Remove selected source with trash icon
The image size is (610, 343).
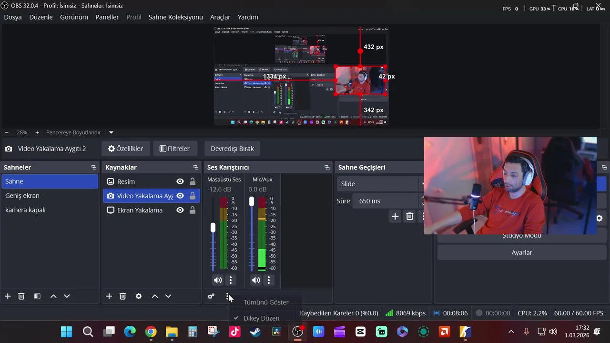coord(122,296)
